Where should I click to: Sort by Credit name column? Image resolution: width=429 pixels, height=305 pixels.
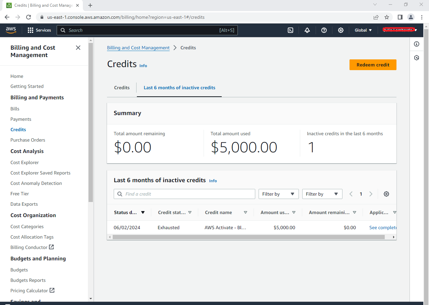226,212
